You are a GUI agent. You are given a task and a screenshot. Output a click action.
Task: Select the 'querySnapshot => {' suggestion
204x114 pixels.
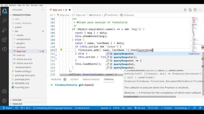(153, 60)
